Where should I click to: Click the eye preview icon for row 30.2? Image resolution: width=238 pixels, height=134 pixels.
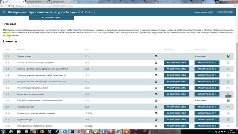(156, 63)
